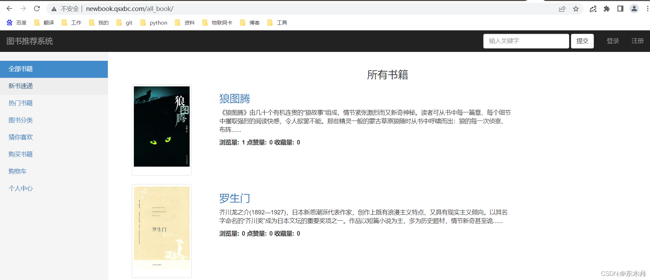Screen dimensions: 650x280
Task: Click the 输入关键字 search field
Action: click(x=526, y=41)
